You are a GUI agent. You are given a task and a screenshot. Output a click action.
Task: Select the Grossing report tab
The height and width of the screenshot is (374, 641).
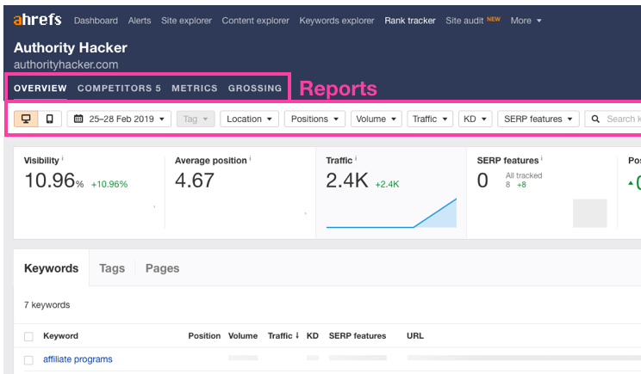255,88
